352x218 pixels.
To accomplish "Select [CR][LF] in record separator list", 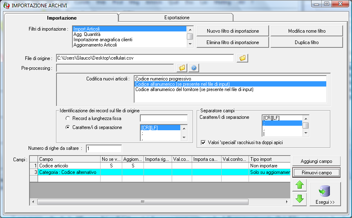I will pos(161,128).
